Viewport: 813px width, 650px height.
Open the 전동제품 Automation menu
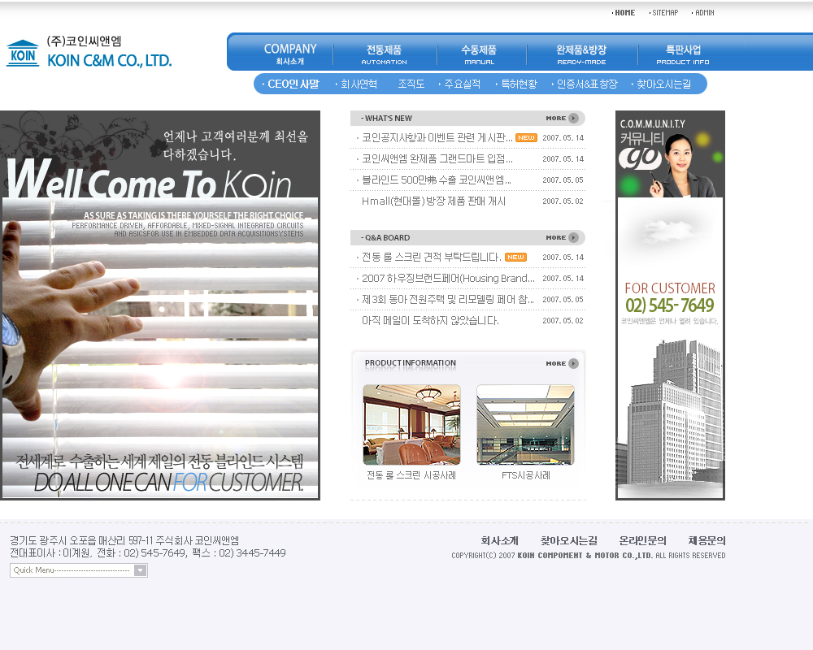[384, 54]
